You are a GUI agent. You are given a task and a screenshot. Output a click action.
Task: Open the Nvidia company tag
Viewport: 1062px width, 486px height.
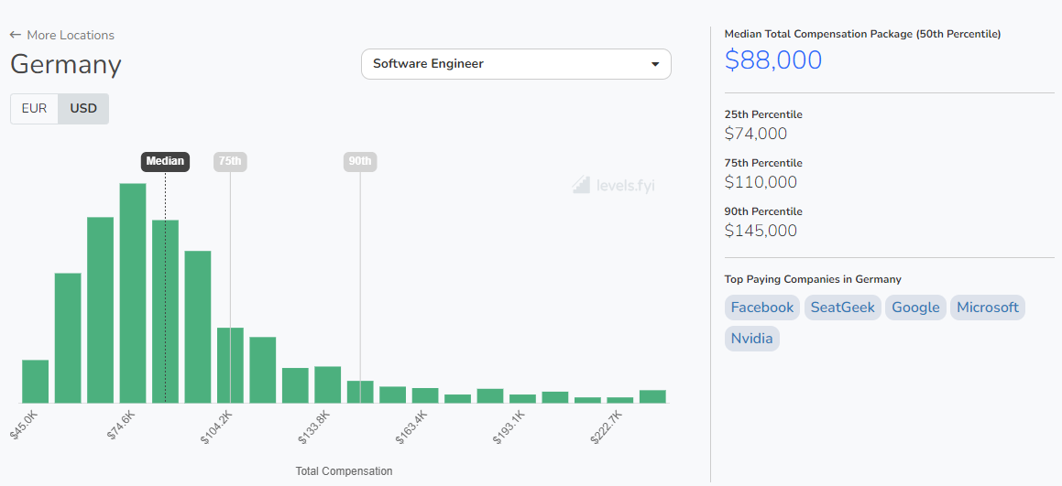751,339
